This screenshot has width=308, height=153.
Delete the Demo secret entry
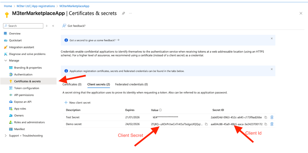pyautogui.click(x=272, y=124)
